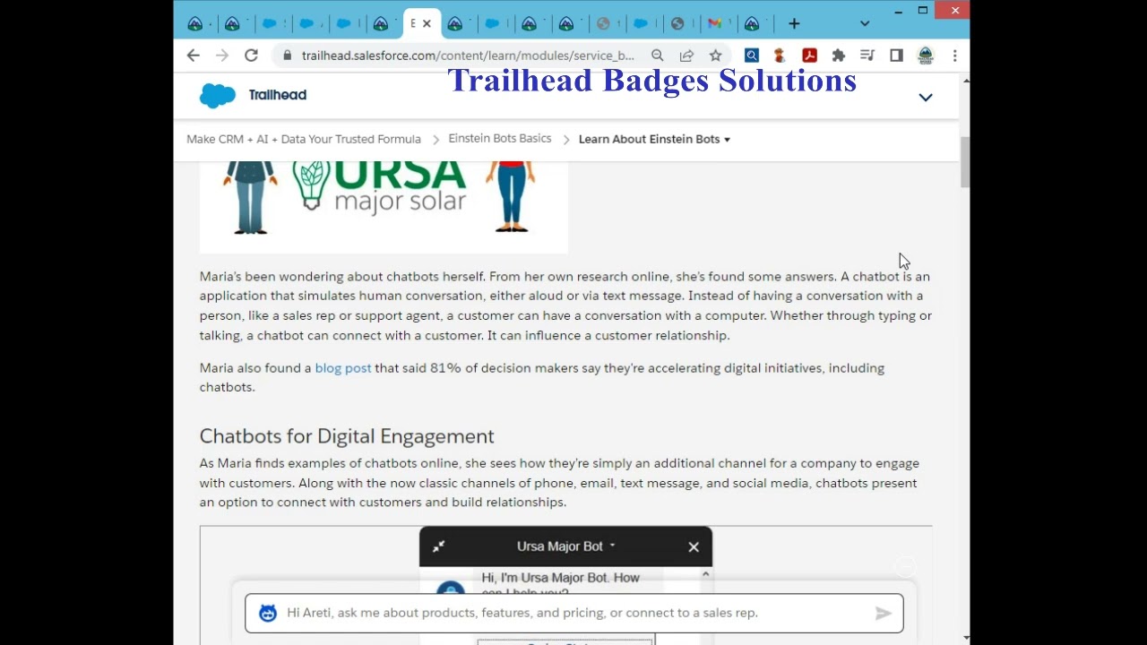Open the Extensions puzzle-piece menu

click(838, 56)
